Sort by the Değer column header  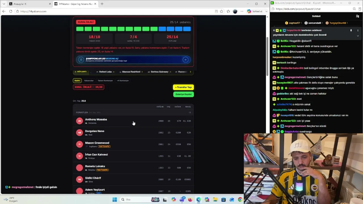178,107
